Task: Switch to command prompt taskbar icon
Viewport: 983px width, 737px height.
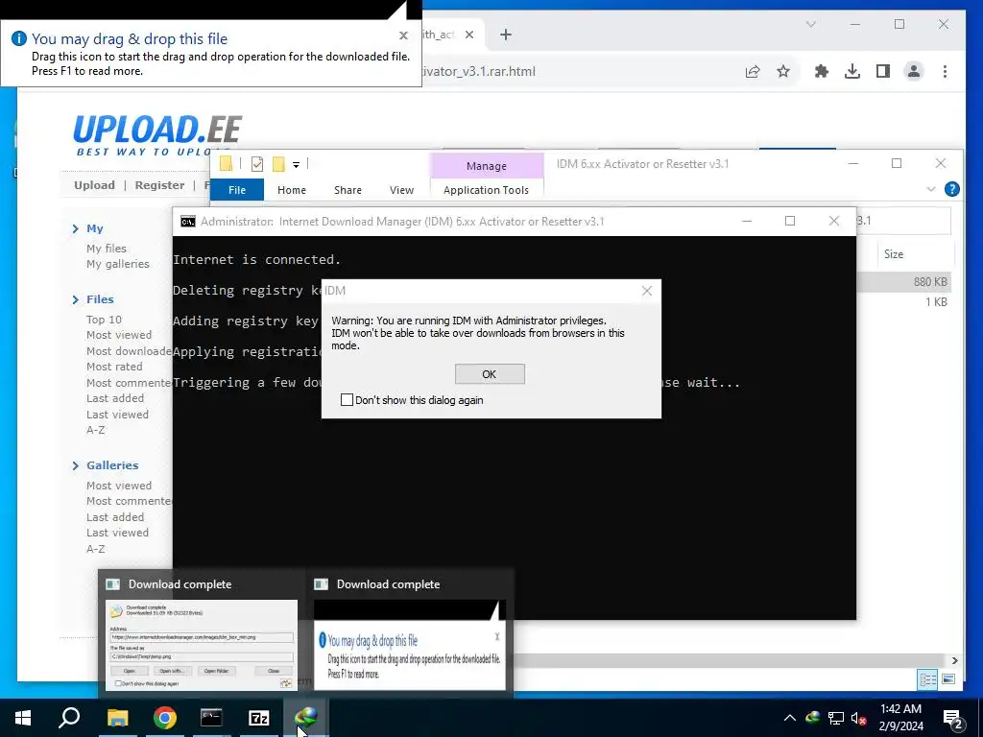Action: 211,718
